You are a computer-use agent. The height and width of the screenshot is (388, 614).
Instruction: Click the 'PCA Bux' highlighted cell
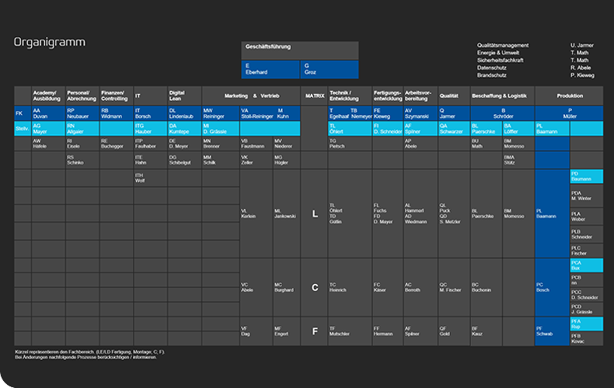586,265
